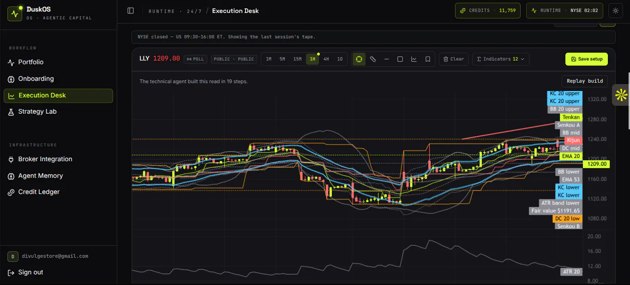Switch to the 5M timeframe

(282, 59)
